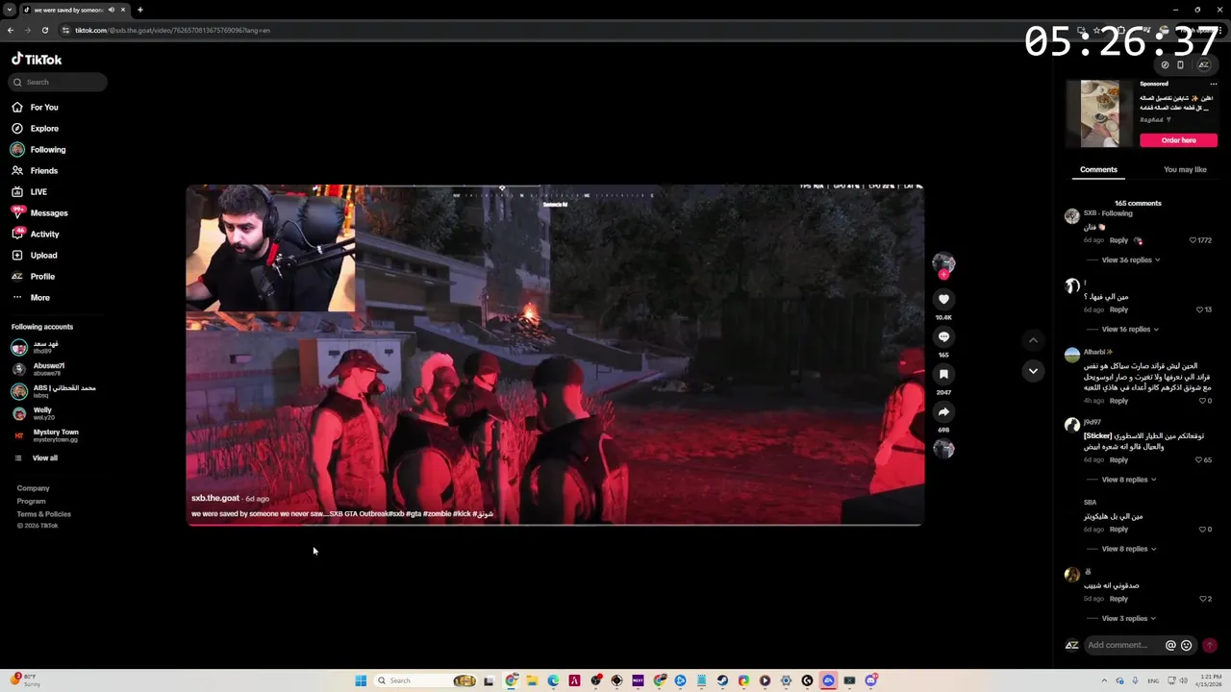Insert a mention with the @ icon
Image resolution: width=1231 pixels, height=692 pixels.
tap(1170, 646)
